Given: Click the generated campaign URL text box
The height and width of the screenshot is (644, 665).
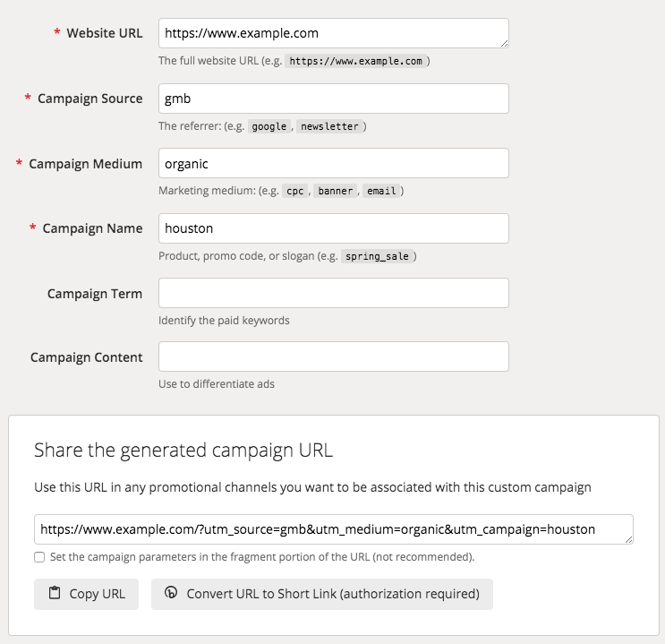Looking at the screenshot, I should 331,529.
